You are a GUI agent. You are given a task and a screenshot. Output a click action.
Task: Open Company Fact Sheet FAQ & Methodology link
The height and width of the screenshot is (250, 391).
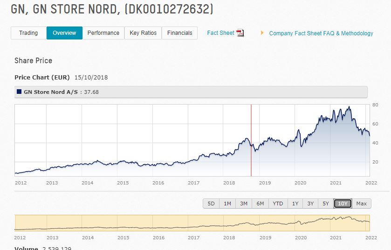click(x=321, y=33)
